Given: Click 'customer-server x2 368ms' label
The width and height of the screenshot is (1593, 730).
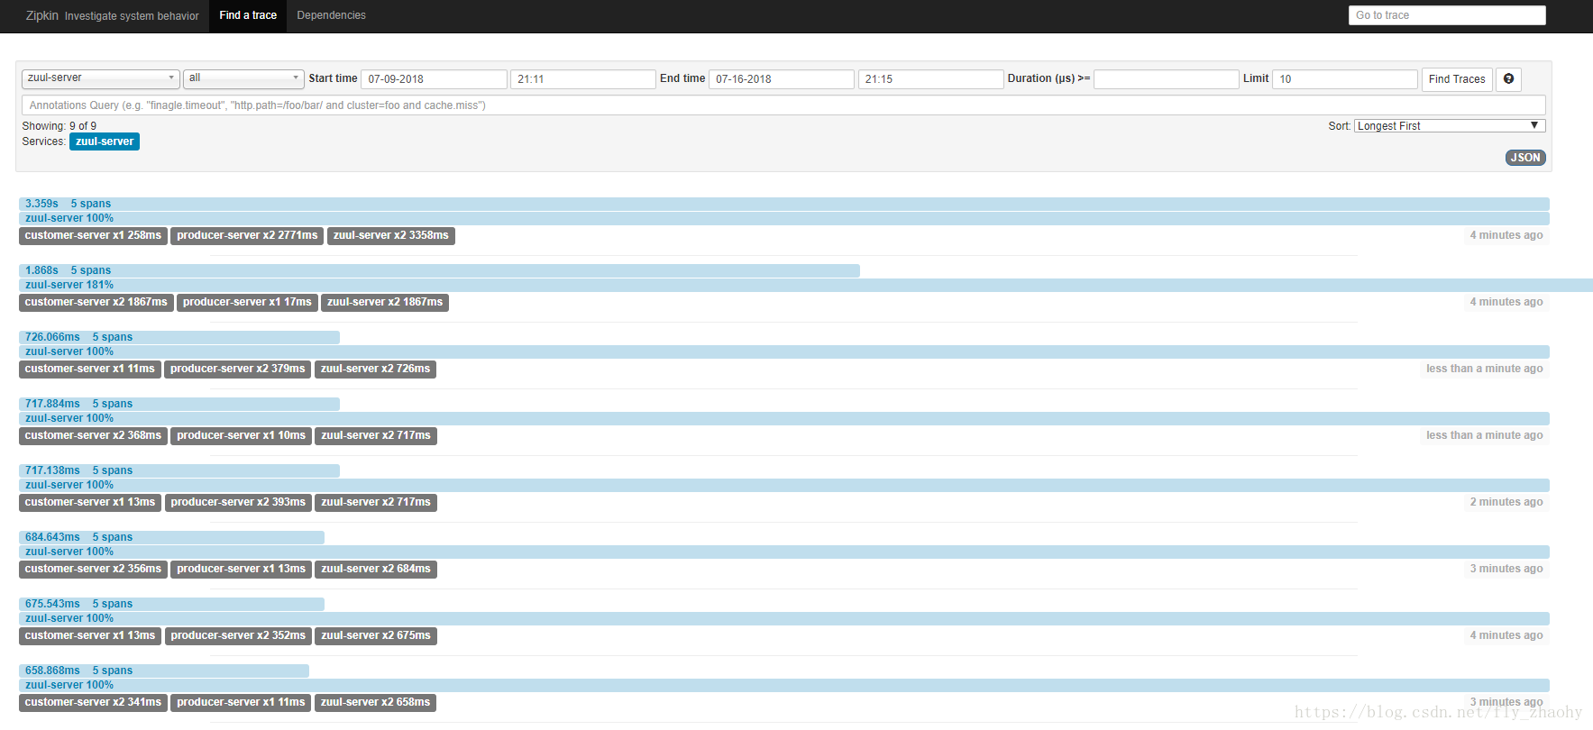Looking at the screenshot, I should point(93,436).
